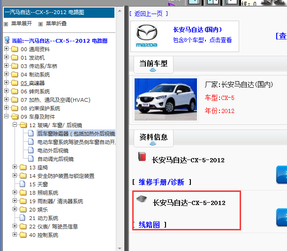Viewport: 287px width, 251px height.
Task: Click the 04 制动系统 folder icon
Action: click(15, 74)
